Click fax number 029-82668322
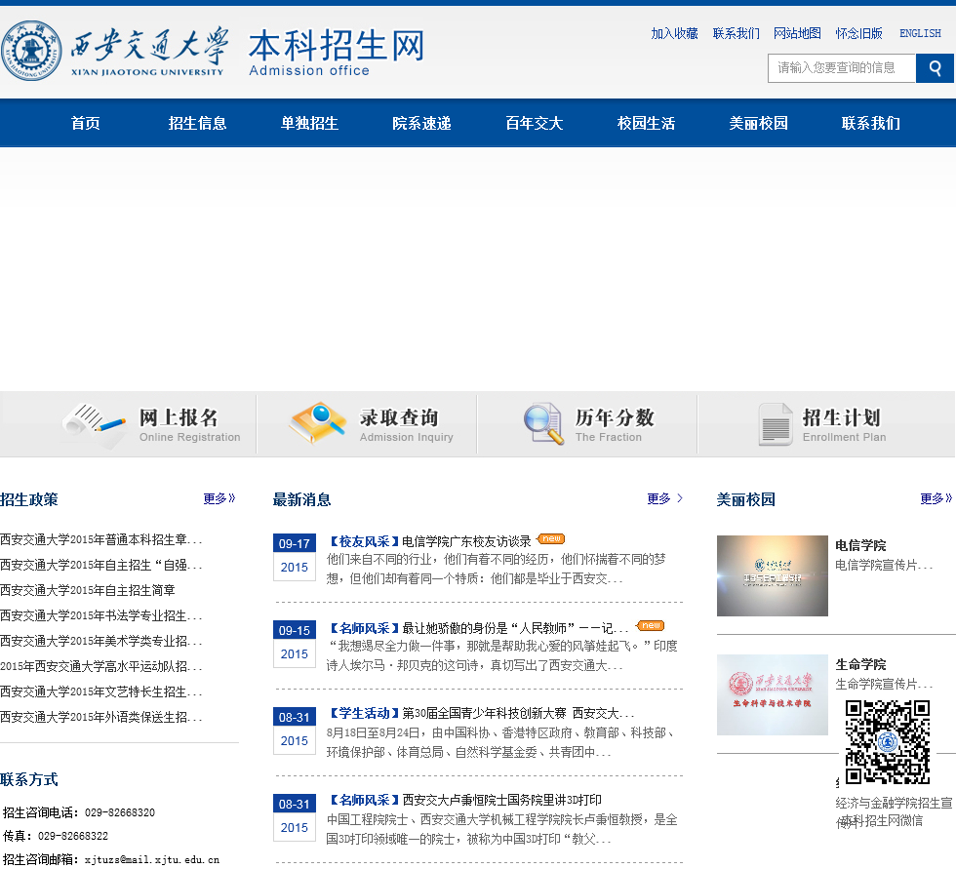The image size is (956, 869). (73, 836)
